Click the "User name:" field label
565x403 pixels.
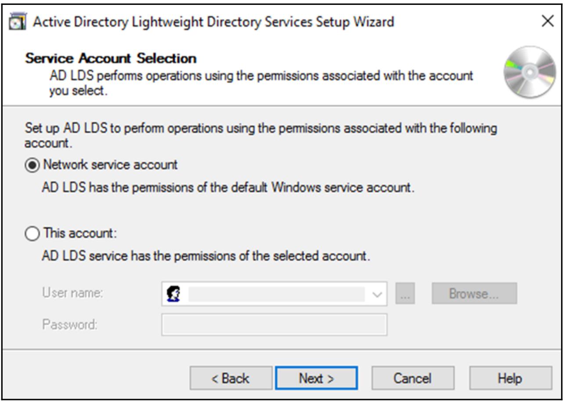(72, 294)
